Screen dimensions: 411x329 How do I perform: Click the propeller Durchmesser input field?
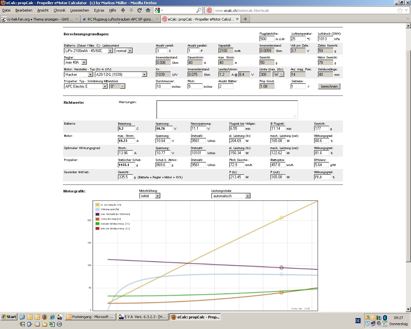(x=163, y=86)
